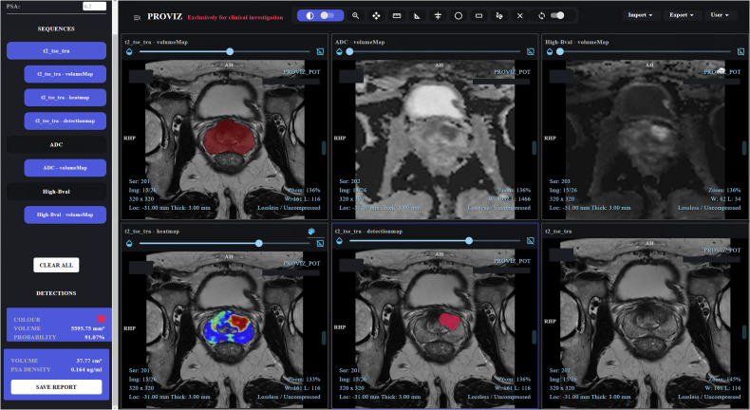
Task: Select the angle measurement tool
Action: 417,16
